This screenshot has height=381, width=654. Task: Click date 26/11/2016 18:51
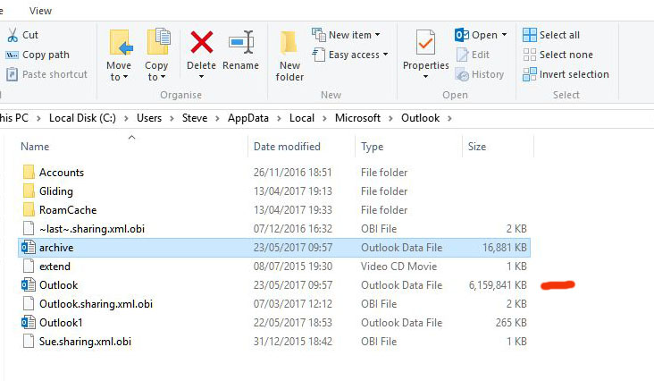coord(292,173)
